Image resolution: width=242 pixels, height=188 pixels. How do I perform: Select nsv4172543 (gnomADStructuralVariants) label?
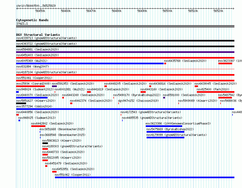click(151, 112)
